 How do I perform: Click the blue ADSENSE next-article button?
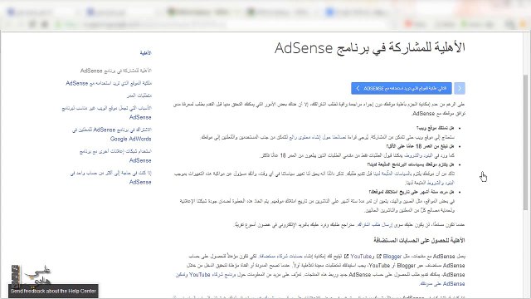[402, 89]
